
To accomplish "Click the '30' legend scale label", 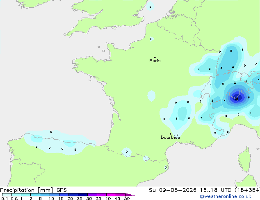I will (x=89, y=198).
